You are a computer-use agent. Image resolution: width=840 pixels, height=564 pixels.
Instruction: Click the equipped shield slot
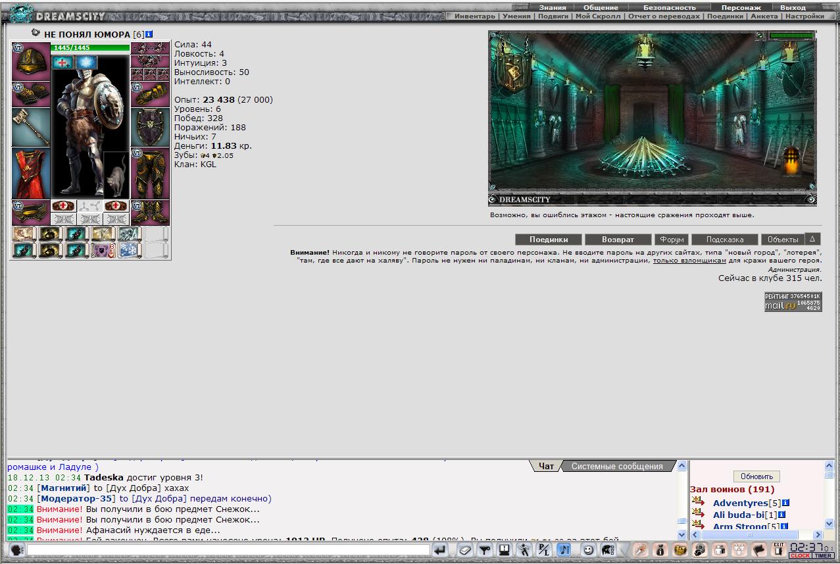coord(150,127)
